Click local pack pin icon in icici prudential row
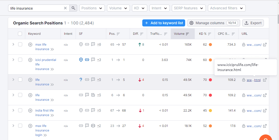 (81, 60)
